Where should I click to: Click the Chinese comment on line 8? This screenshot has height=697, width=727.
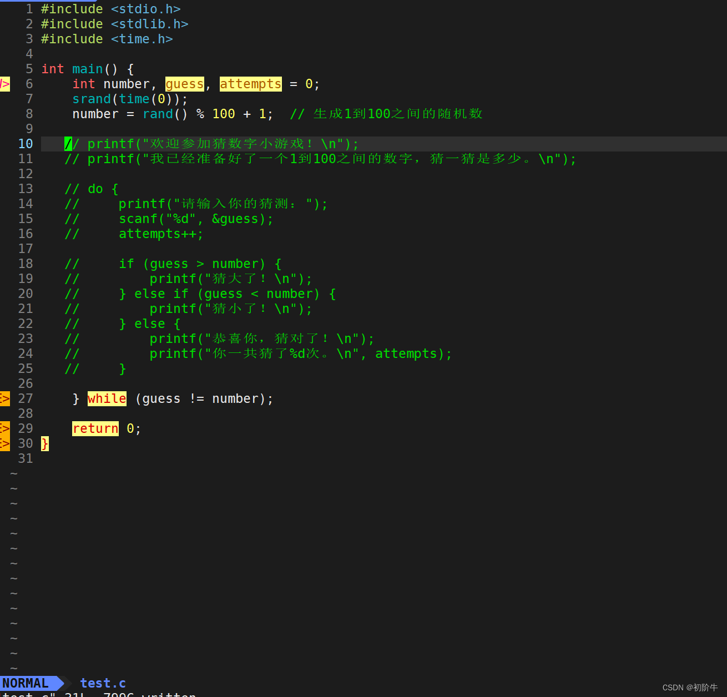click(x=386, y=114)
